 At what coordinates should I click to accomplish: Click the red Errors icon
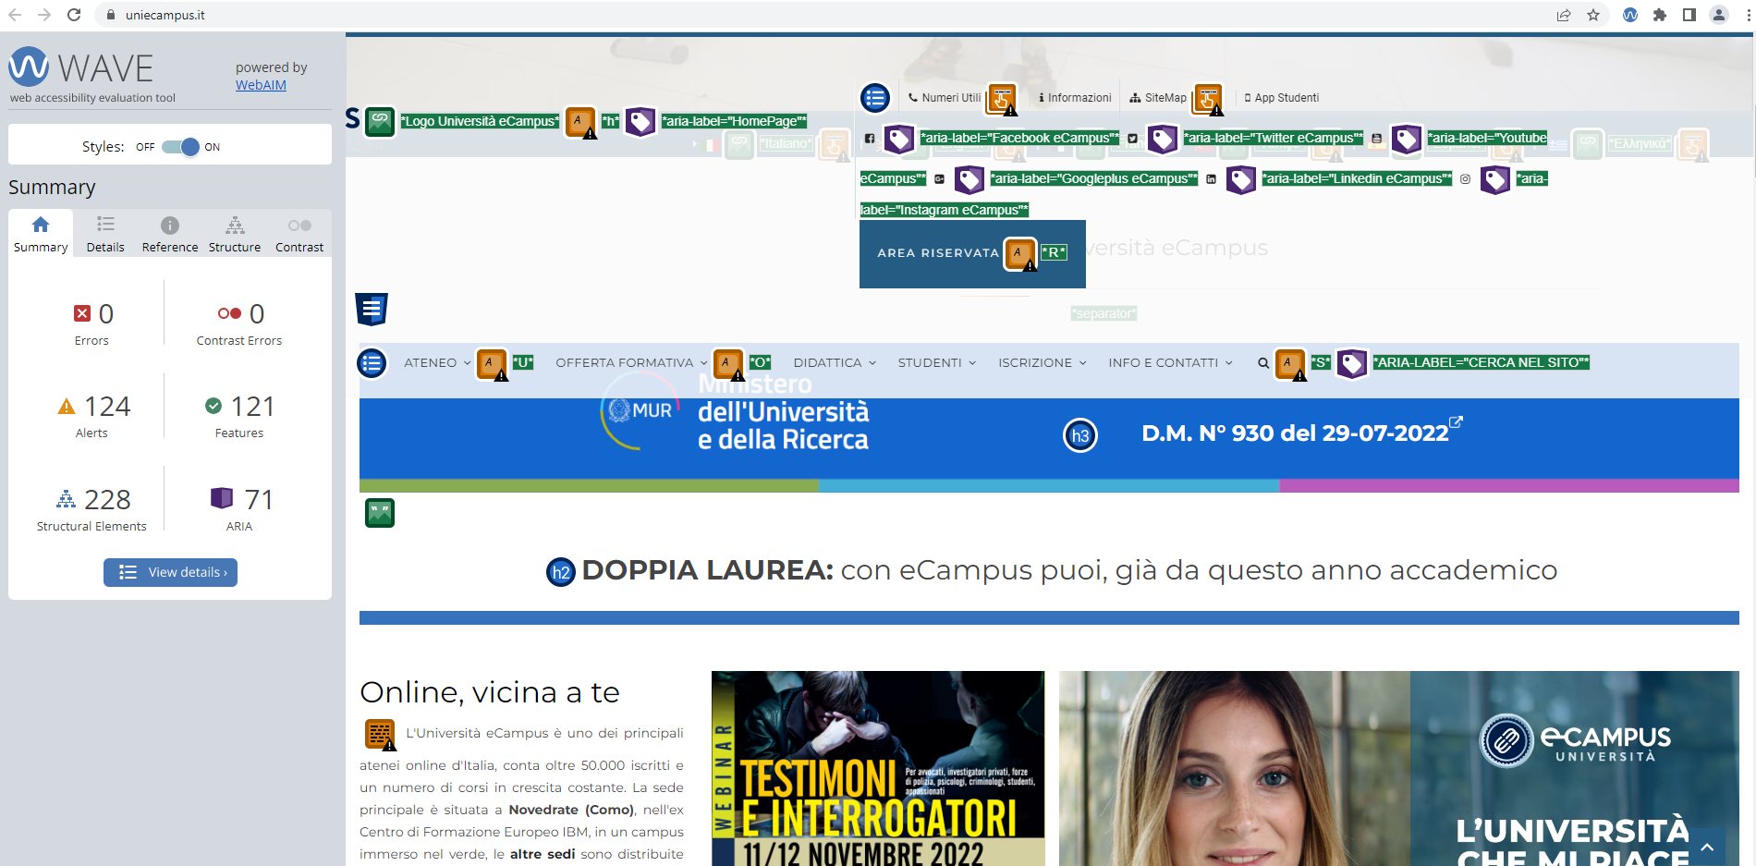(82, 313)
